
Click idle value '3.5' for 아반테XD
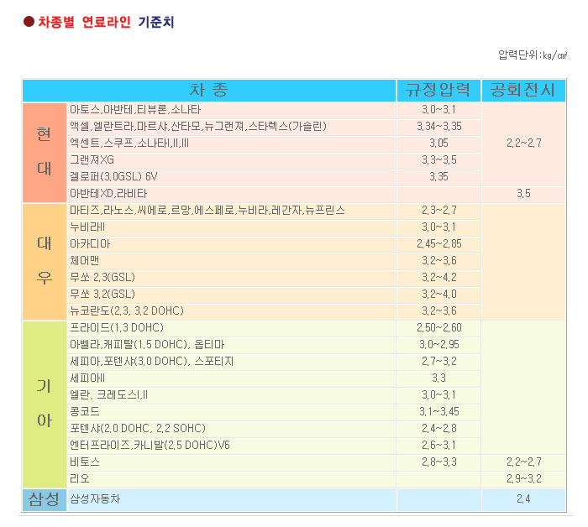[523, 194]
